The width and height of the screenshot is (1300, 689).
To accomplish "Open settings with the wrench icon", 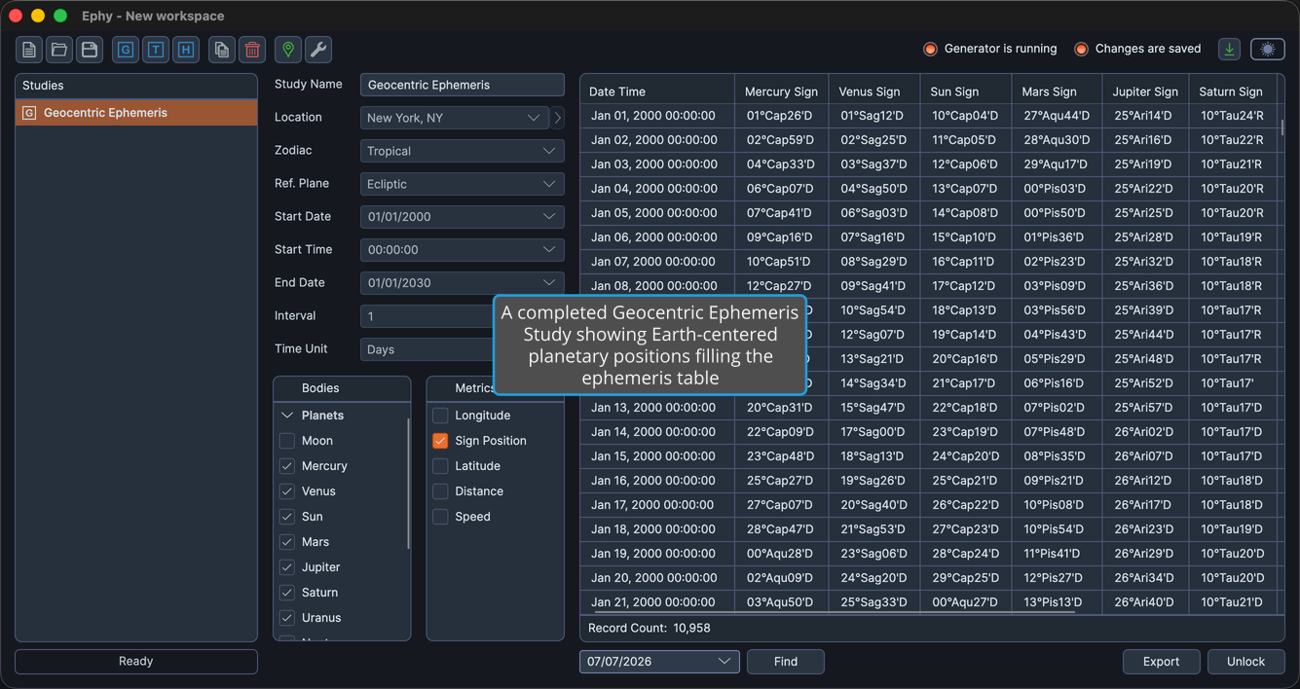I will click(x=318, y=50).
